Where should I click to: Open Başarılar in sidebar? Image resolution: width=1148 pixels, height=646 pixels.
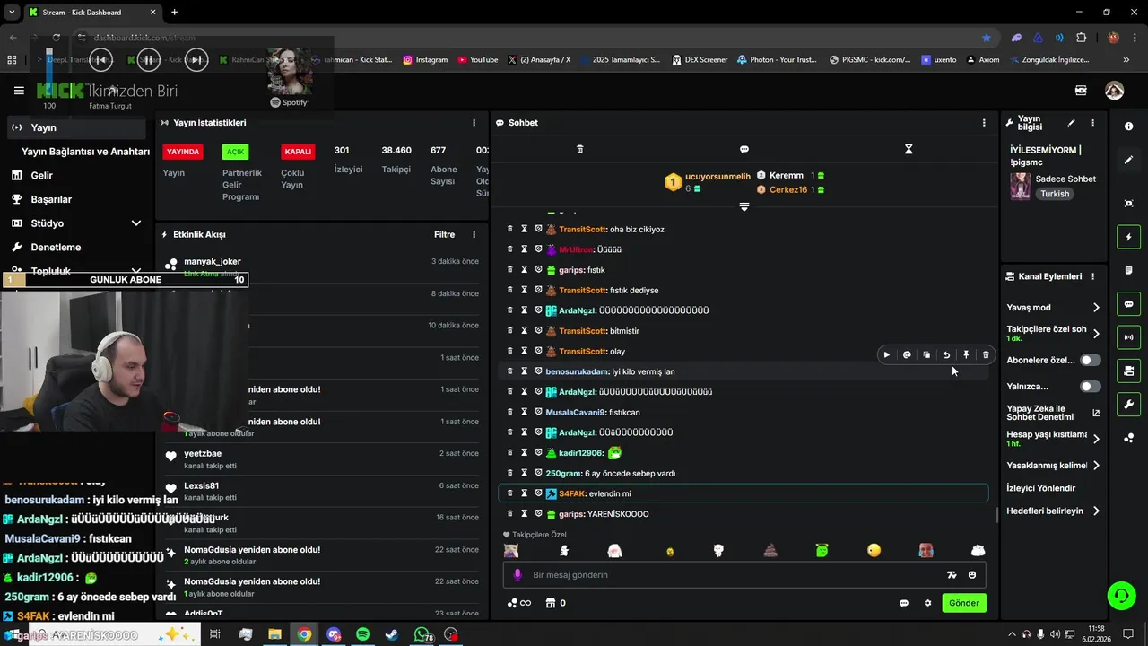pyautogui.click(x=50, y=199)
